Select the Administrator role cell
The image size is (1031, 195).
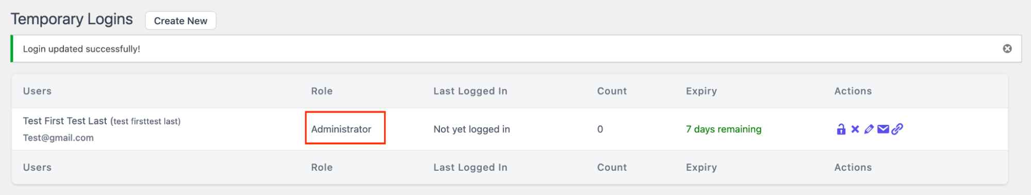coord(341,129)
